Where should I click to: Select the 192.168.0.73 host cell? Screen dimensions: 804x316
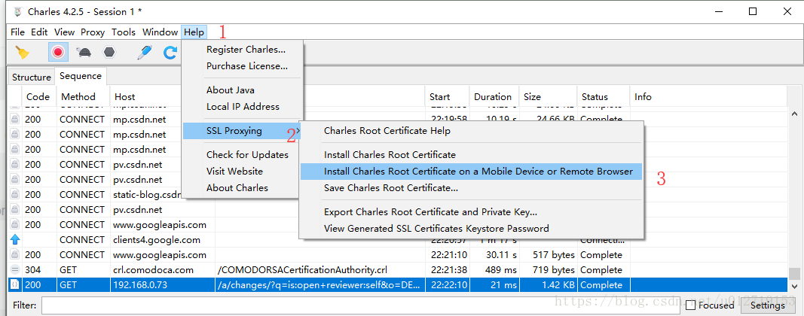163,284
